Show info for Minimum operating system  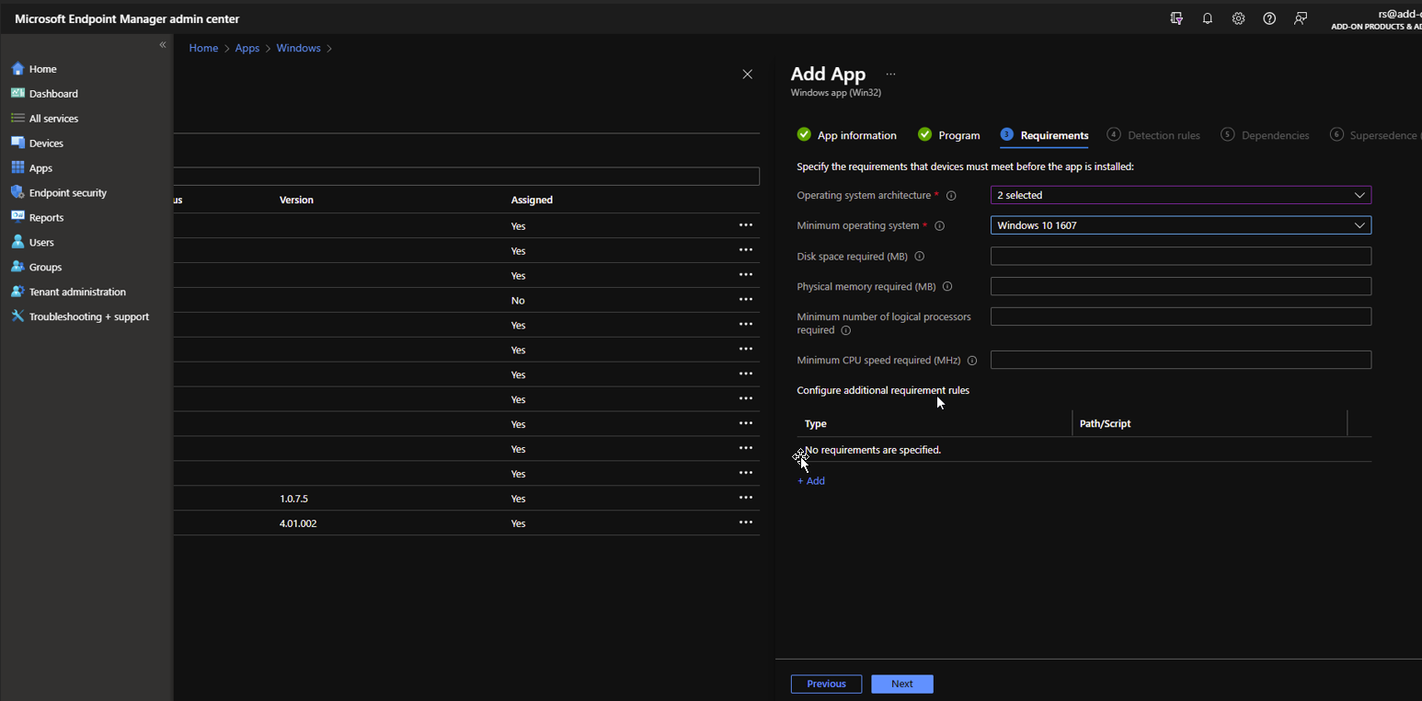tap(940, 226)
